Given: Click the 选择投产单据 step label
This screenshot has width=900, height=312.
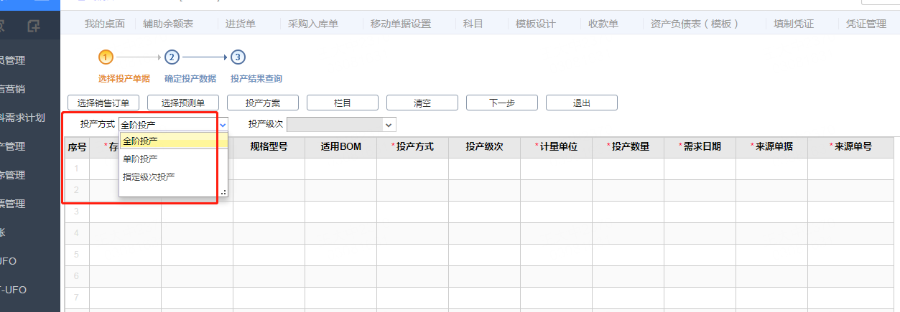Looking at the screenshot, I should 124,78.
